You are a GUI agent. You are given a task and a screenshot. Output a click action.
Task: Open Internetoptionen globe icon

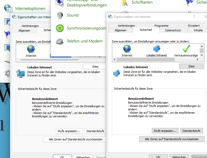pyautogui.click(x=8, y=8)
